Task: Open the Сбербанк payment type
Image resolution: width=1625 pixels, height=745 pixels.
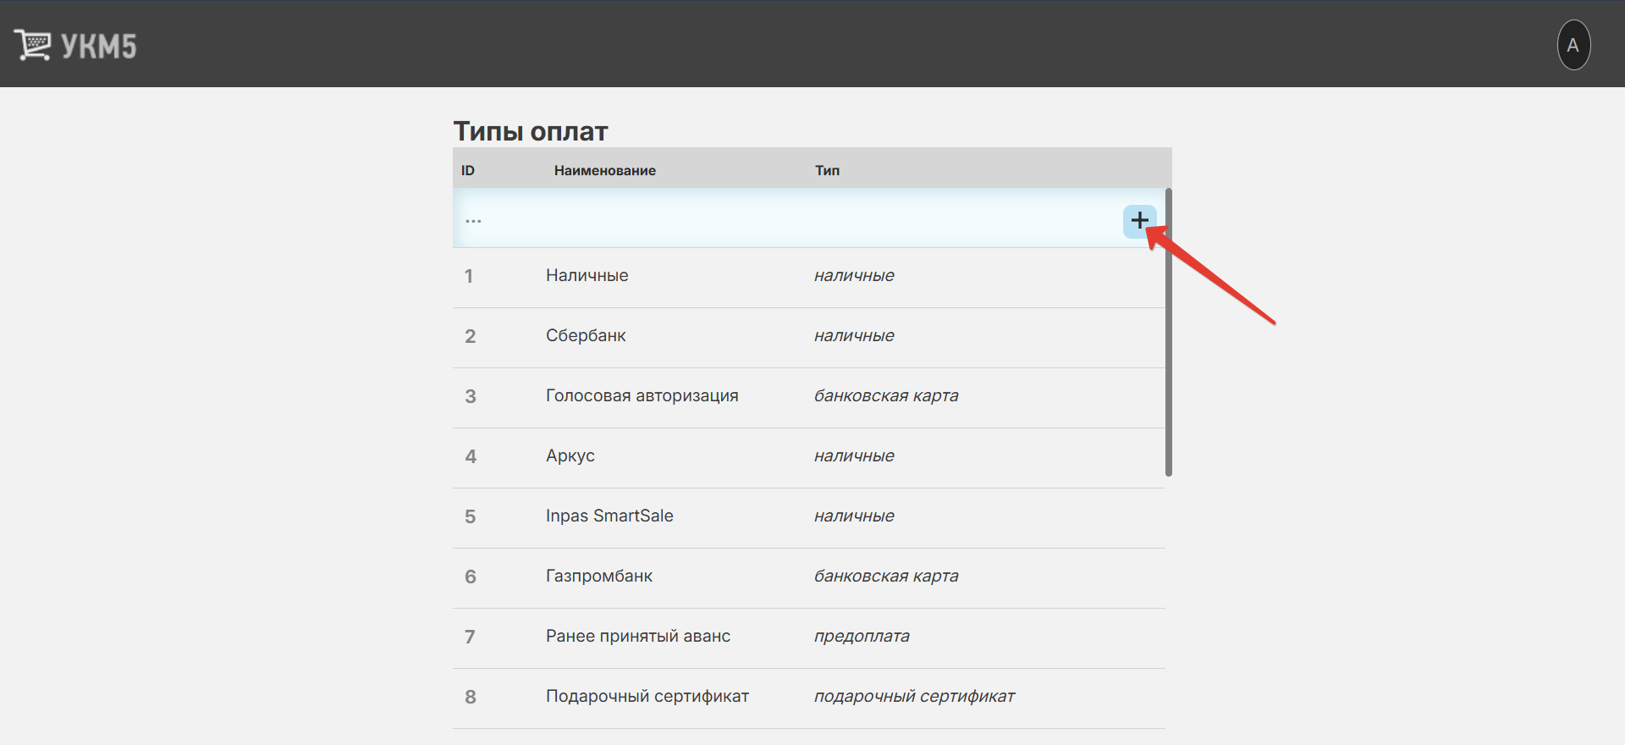Action: pos(586,336)
